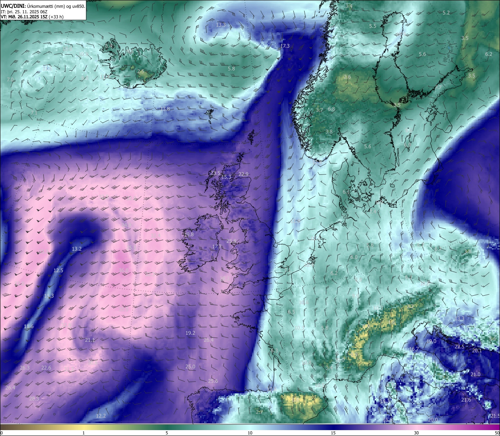Click the 17.7 value over eastern Ireland
500x436 pixels.
click(x=217, y=247)
